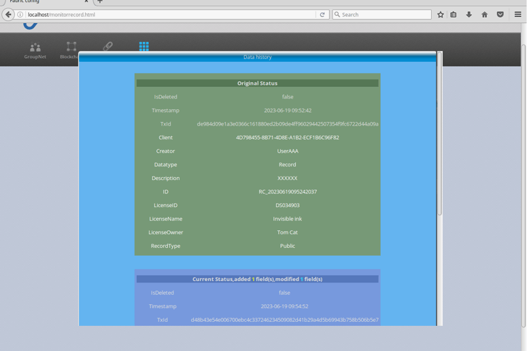Screen dimensions: 527x351
Task: Select timestamp 2023-06-19 09:54:52
Action: (284, 306)
